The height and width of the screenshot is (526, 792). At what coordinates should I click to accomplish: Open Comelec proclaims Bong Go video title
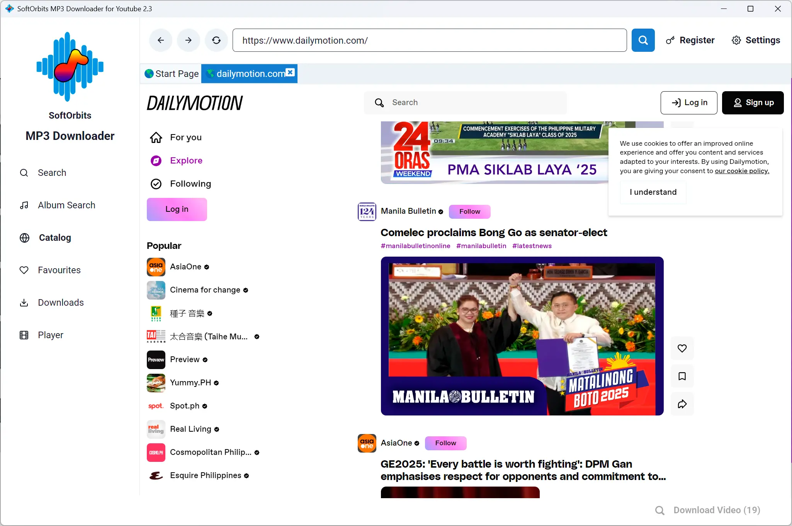494,233
